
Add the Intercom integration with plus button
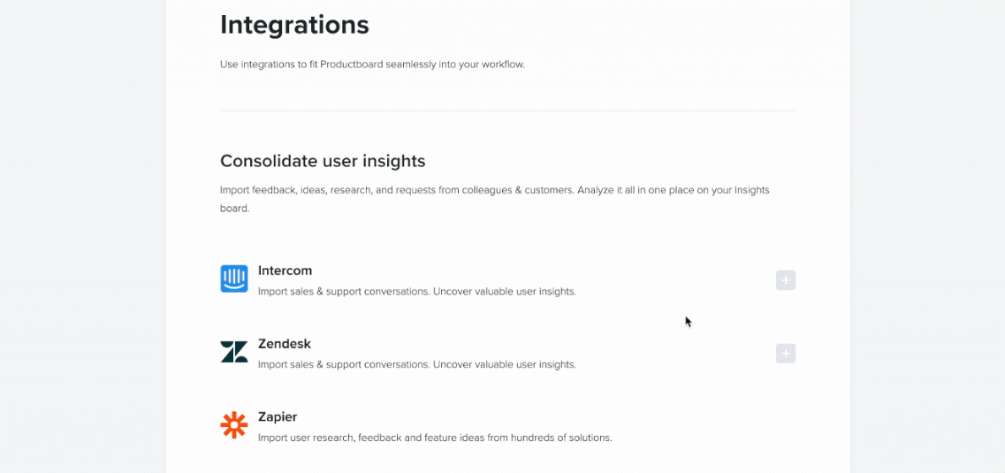[786, 280]
